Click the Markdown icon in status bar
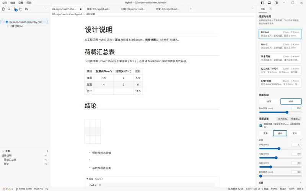Viewport: 306px width, 191px height. [47, 189]
